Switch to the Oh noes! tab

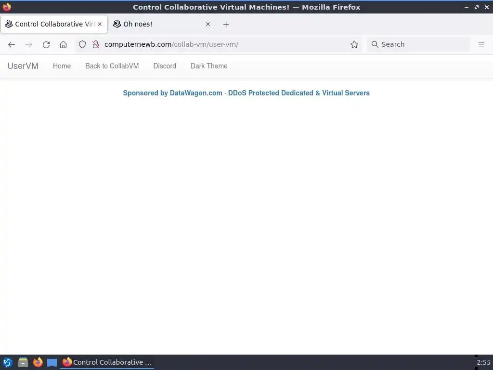coord(162,24)
